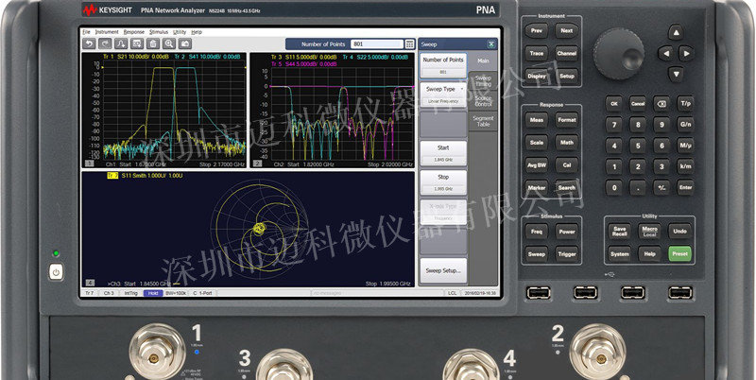Click the down arrow hardkey

click(676, 75)
